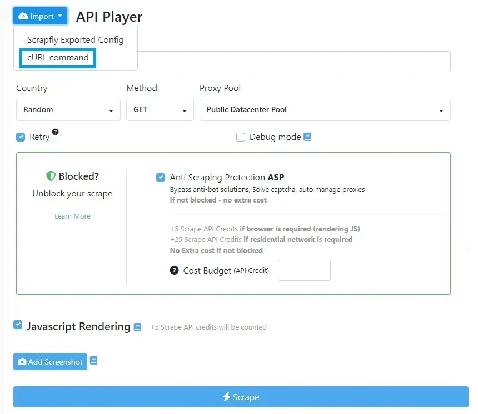This screenshot has height=414, width=478.
Task: Enable Debug mode
Action: (241, 137)
